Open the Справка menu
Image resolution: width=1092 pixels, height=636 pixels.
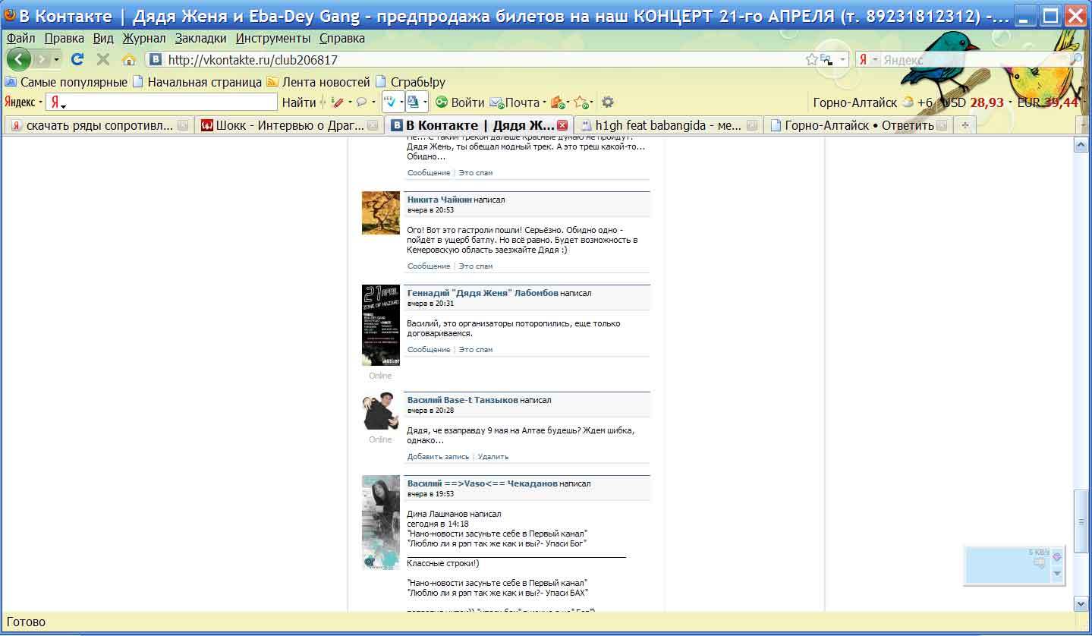341,38
